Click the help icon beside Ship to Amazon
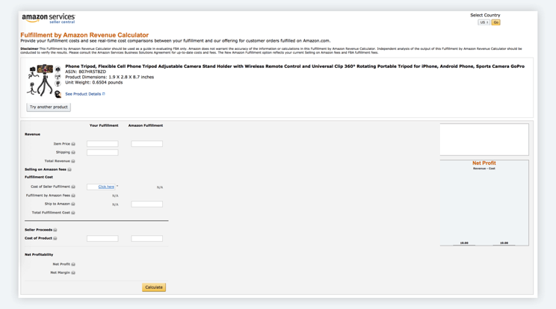Viewport: 556px width, 309px height. click(x=73, y=205)
